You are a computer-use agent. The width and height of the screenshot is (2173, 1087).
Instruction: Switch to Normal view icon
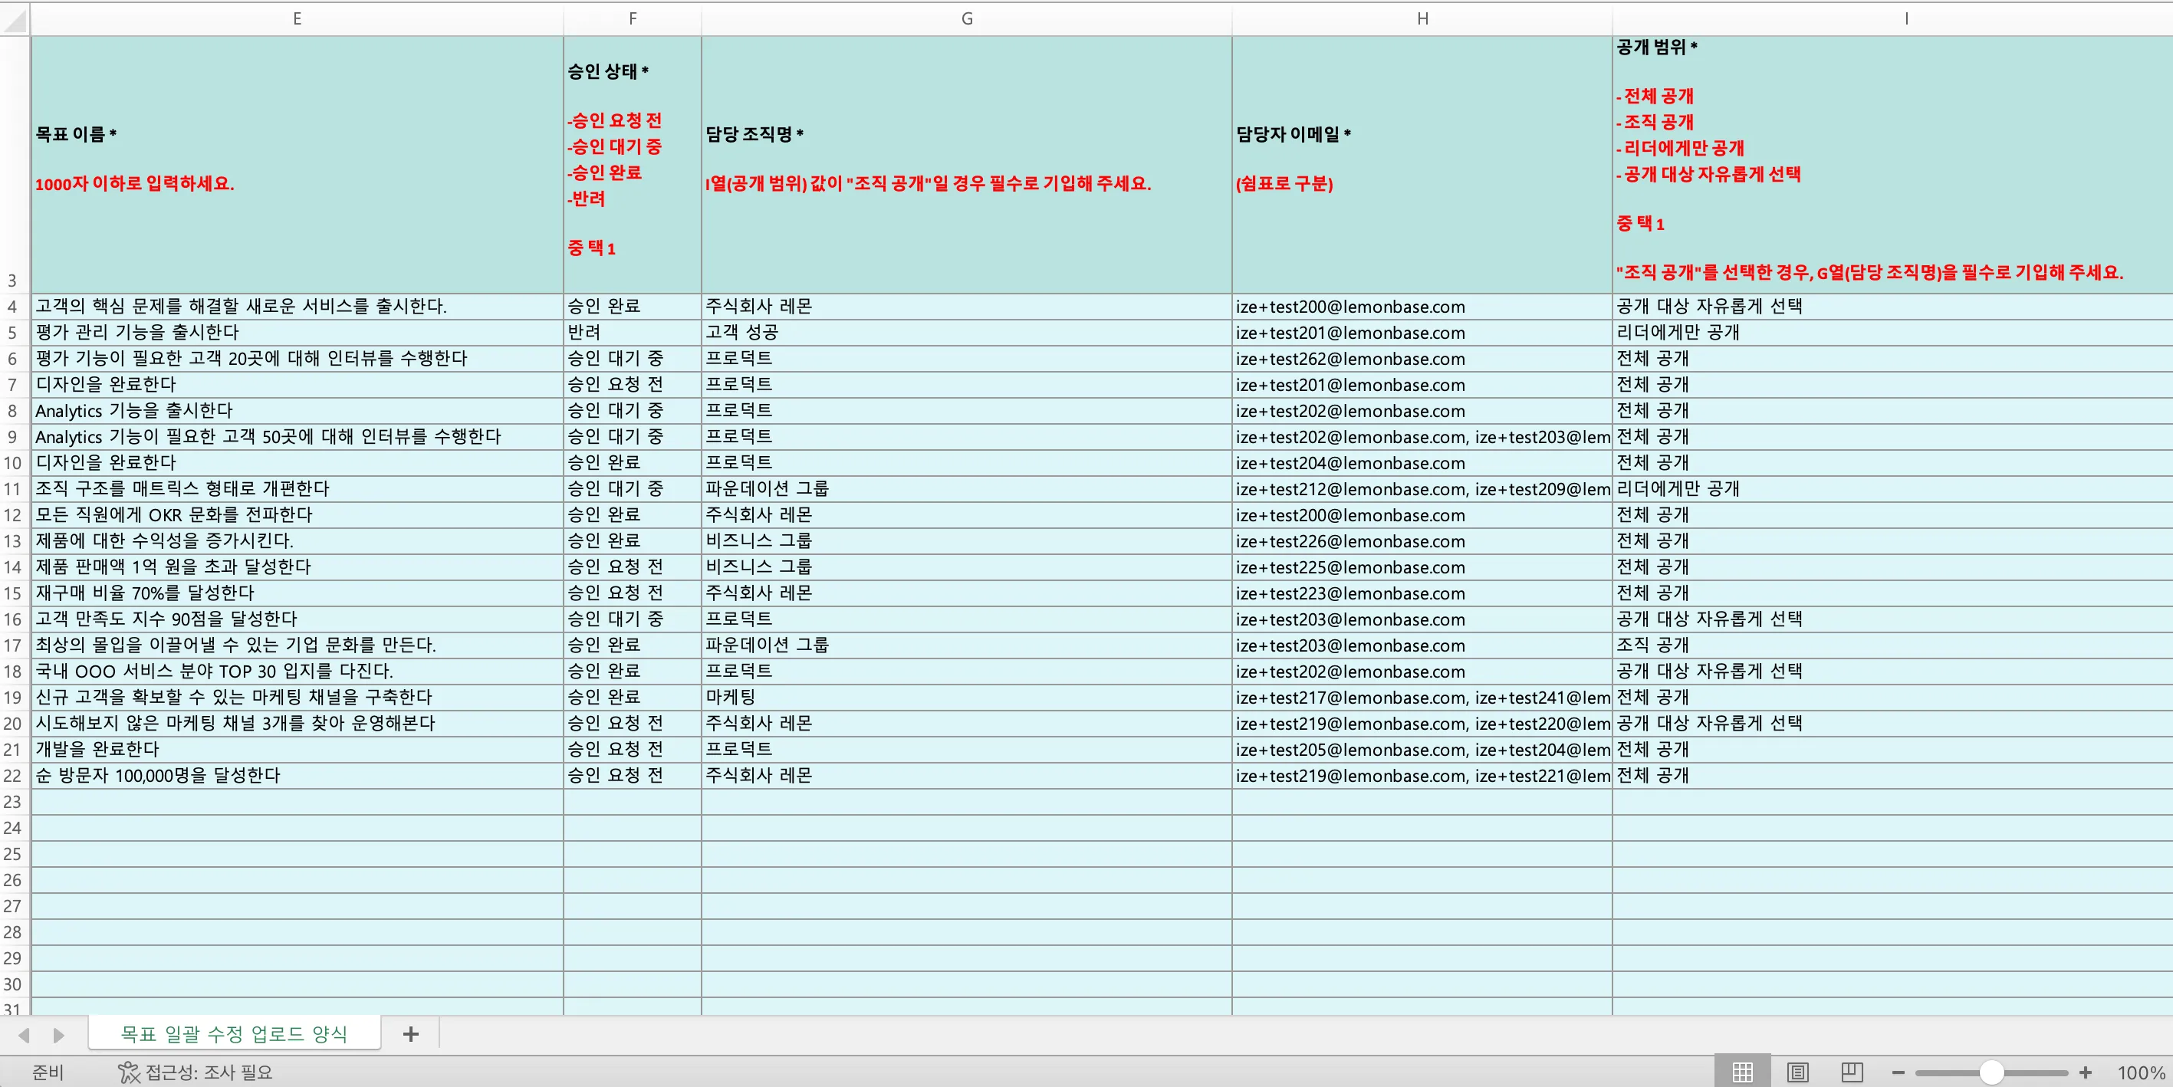pyautogui.click(x=1742, y=1072)
